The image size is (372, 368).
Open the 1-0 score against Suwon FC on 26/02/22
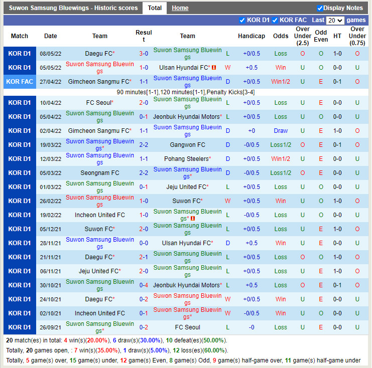tap(144, 201)
